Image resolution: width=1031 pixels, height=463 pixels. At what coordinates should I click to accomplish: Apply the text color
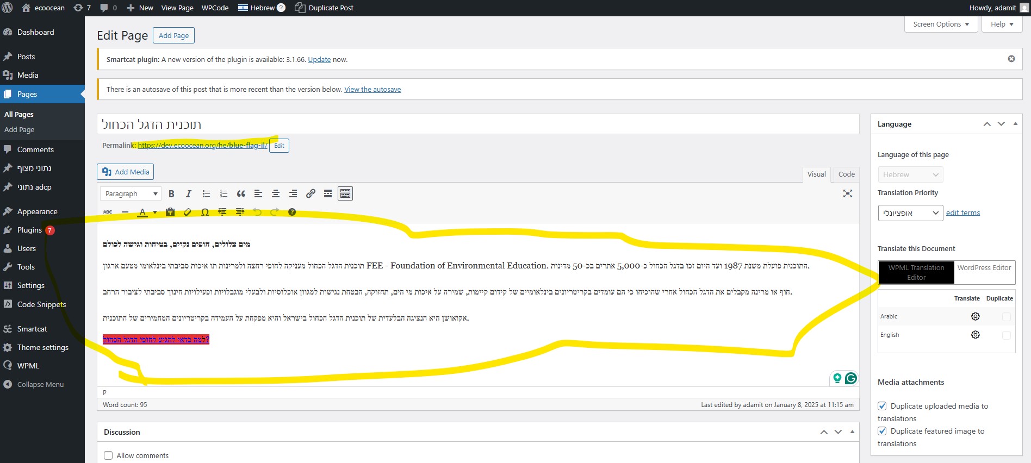142,212
